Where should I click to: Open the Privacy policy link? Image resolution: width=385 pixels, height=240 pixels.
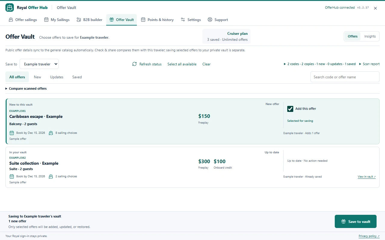pos(369,236)
